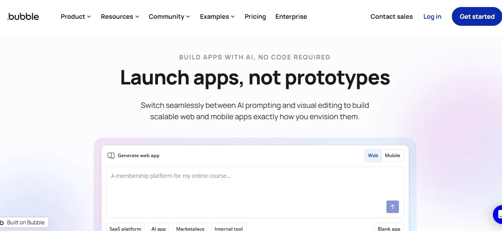502x231 pixels.
Task: Click the Bubble logo in header
Action: pyautogui.click(x=23, y=16)
